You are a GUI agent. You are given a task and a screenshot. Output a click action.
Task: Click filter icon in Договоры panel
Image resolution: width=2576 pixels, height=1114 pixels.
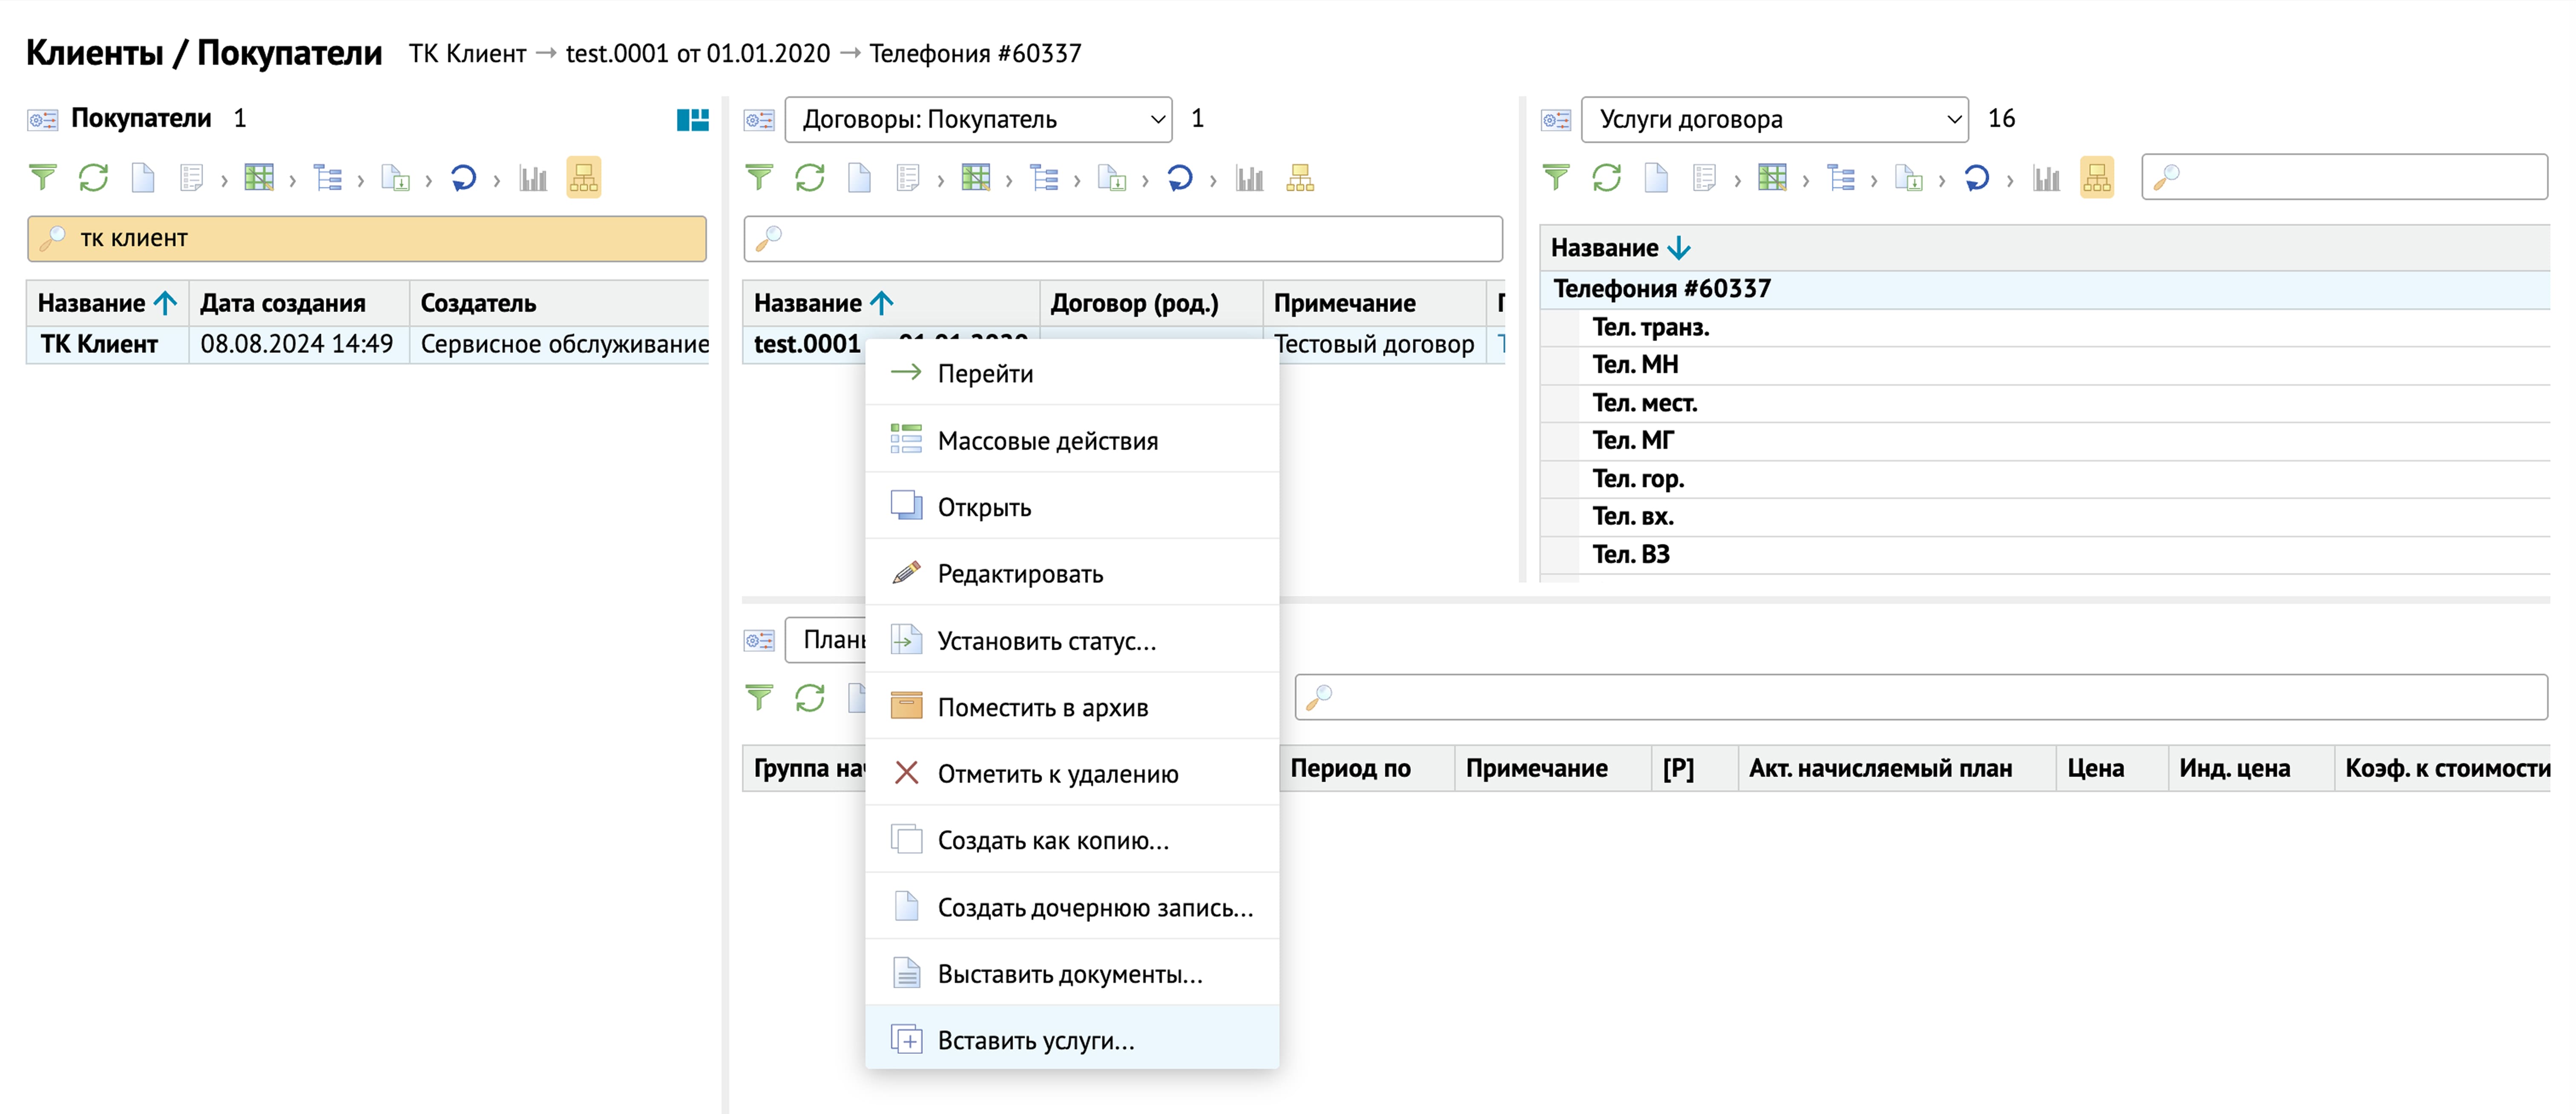pos(759,178)
